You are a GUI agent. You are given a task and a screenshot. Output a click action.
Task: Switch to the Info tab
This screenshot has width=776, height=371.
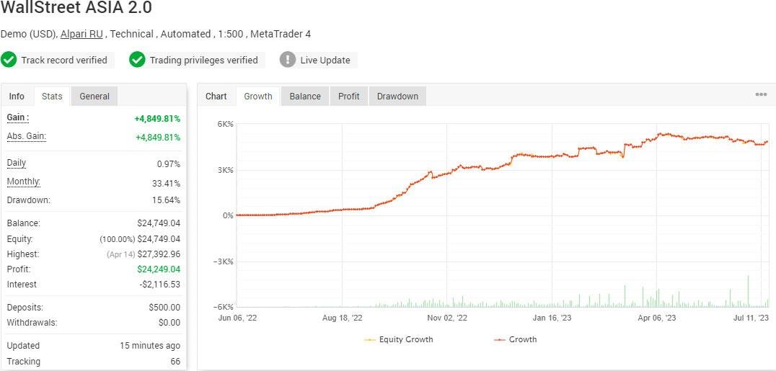(x=17, y=97)
